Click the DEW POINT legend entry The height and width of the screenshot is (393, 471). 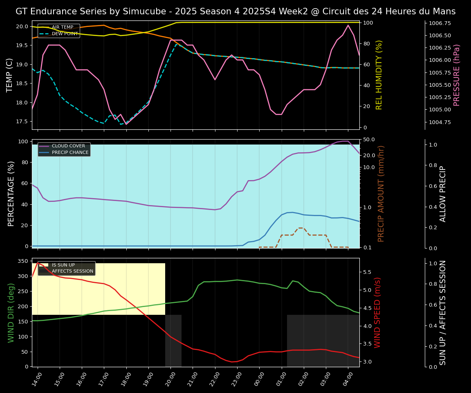[65, 34]
